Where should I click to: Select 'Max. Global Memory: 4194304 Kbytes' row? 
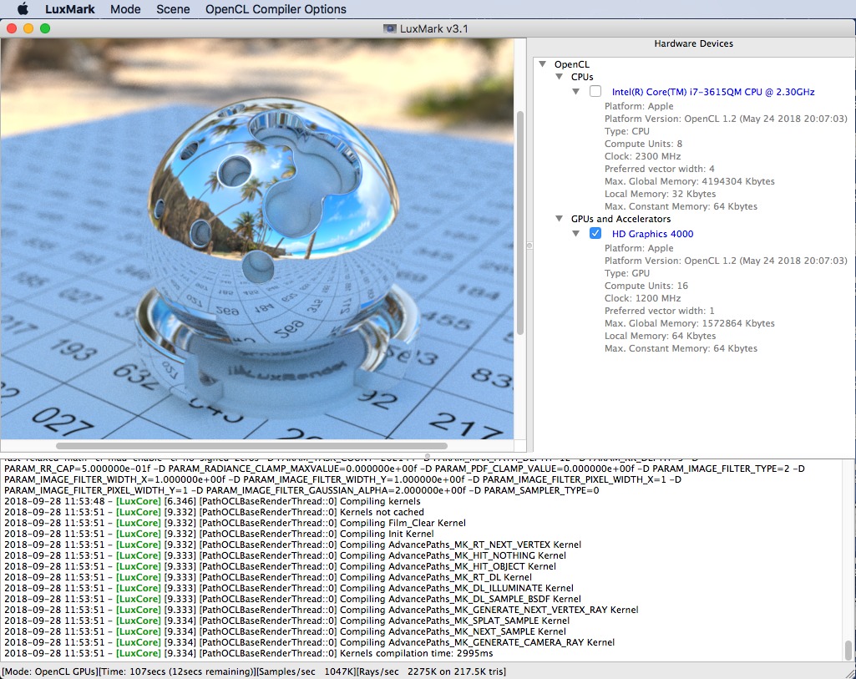[x=690, y=181]
